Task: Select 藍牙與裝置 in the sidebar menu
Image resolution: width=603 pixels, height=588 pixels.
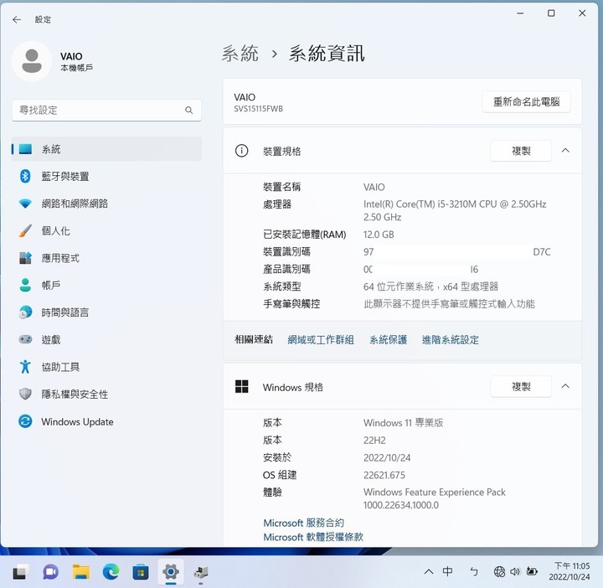Action: click(x=107, y=176)
